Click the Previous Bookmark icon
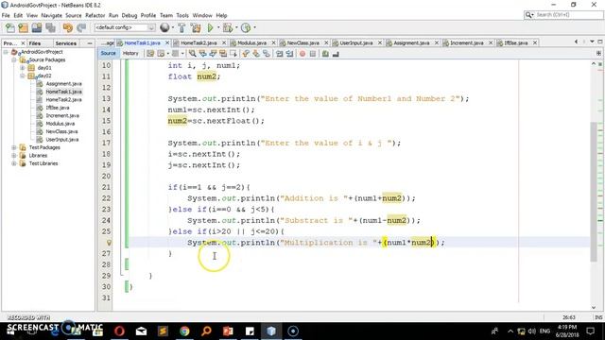605x340 pixels. coord(246,54)
